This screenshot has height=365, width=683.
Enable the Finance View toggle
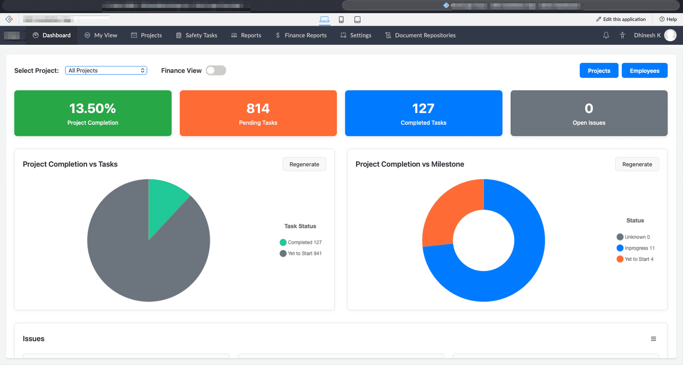click(x=216, y=71)
